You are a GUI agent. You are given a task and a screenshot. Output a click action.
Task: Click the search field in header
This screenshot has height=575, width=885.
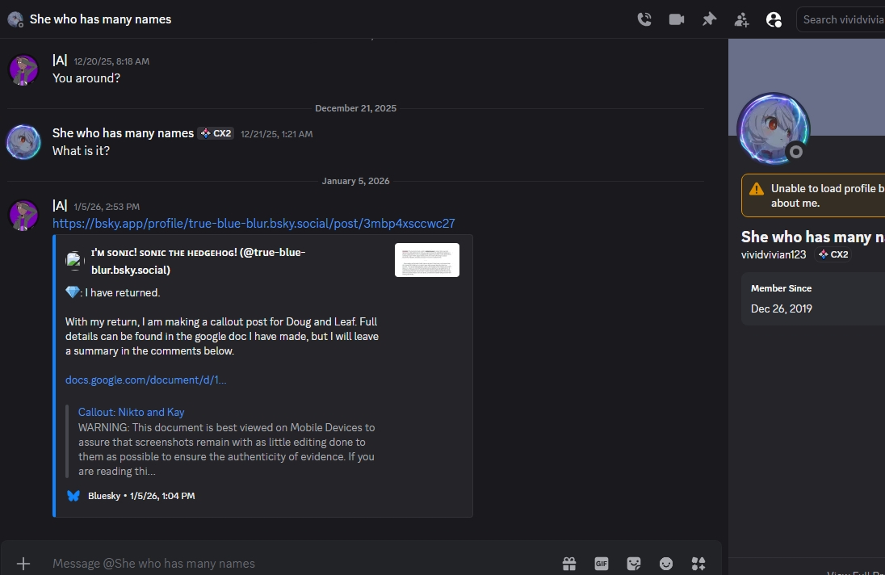click(x=841, y=19)
